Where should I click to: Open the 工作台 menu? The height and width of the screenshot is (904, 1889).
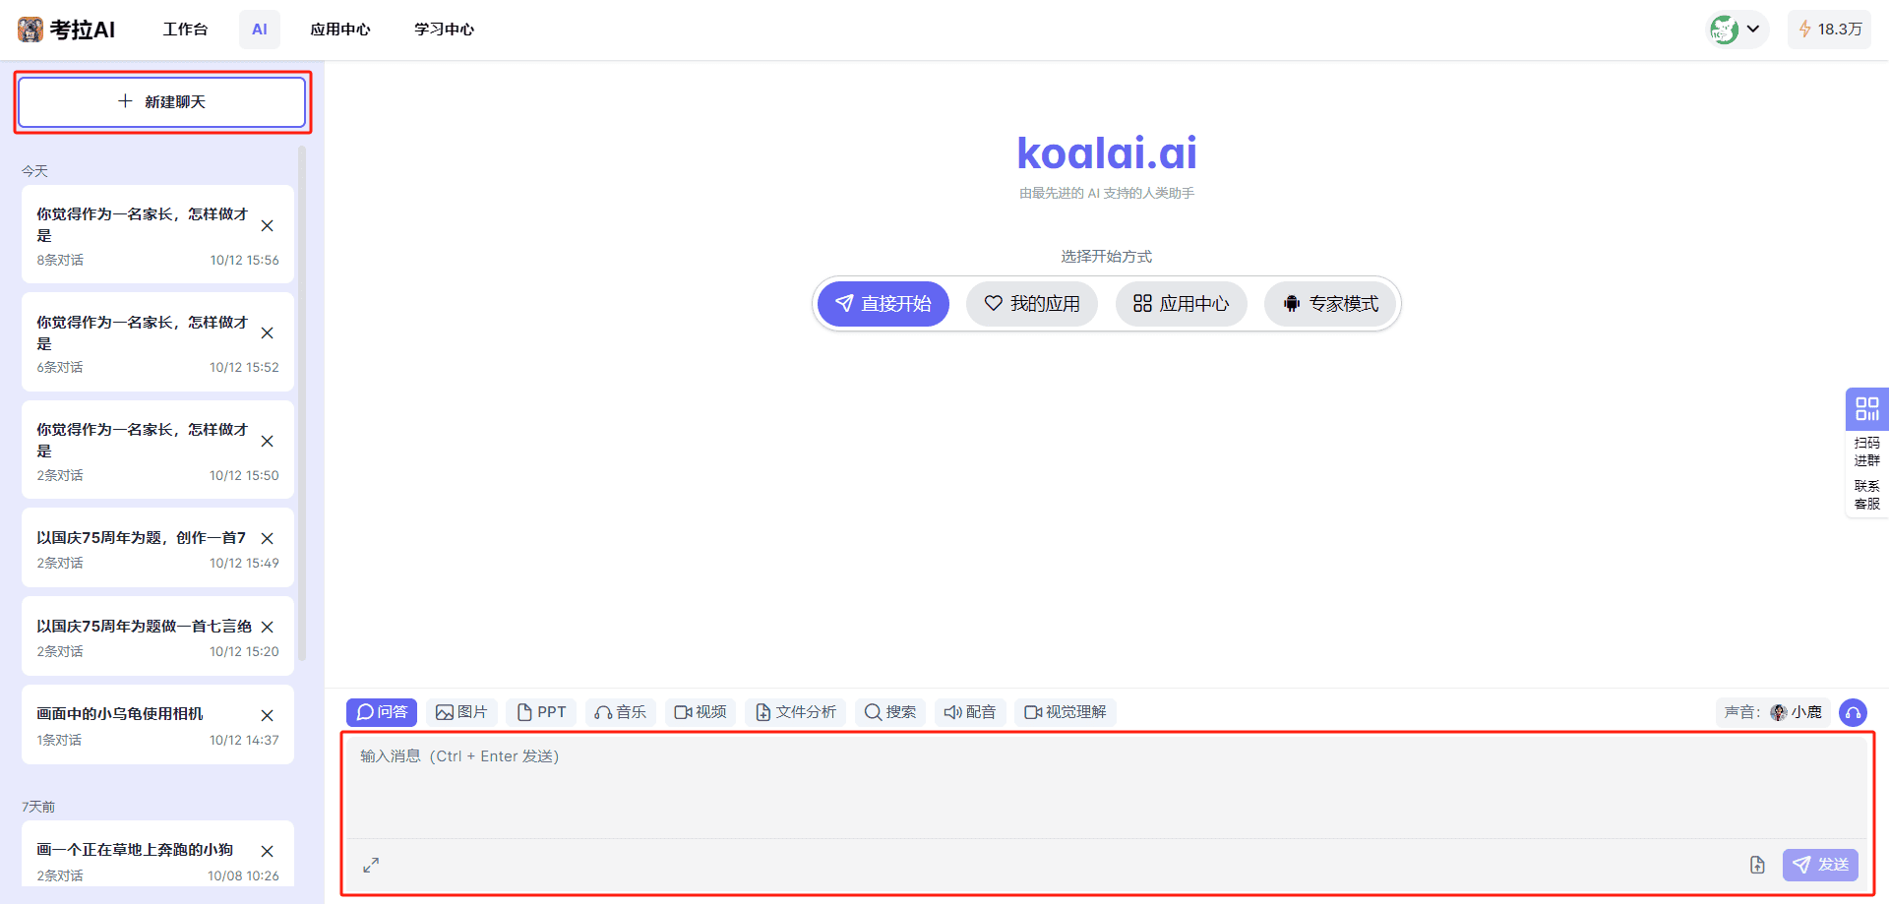(185, 30)
